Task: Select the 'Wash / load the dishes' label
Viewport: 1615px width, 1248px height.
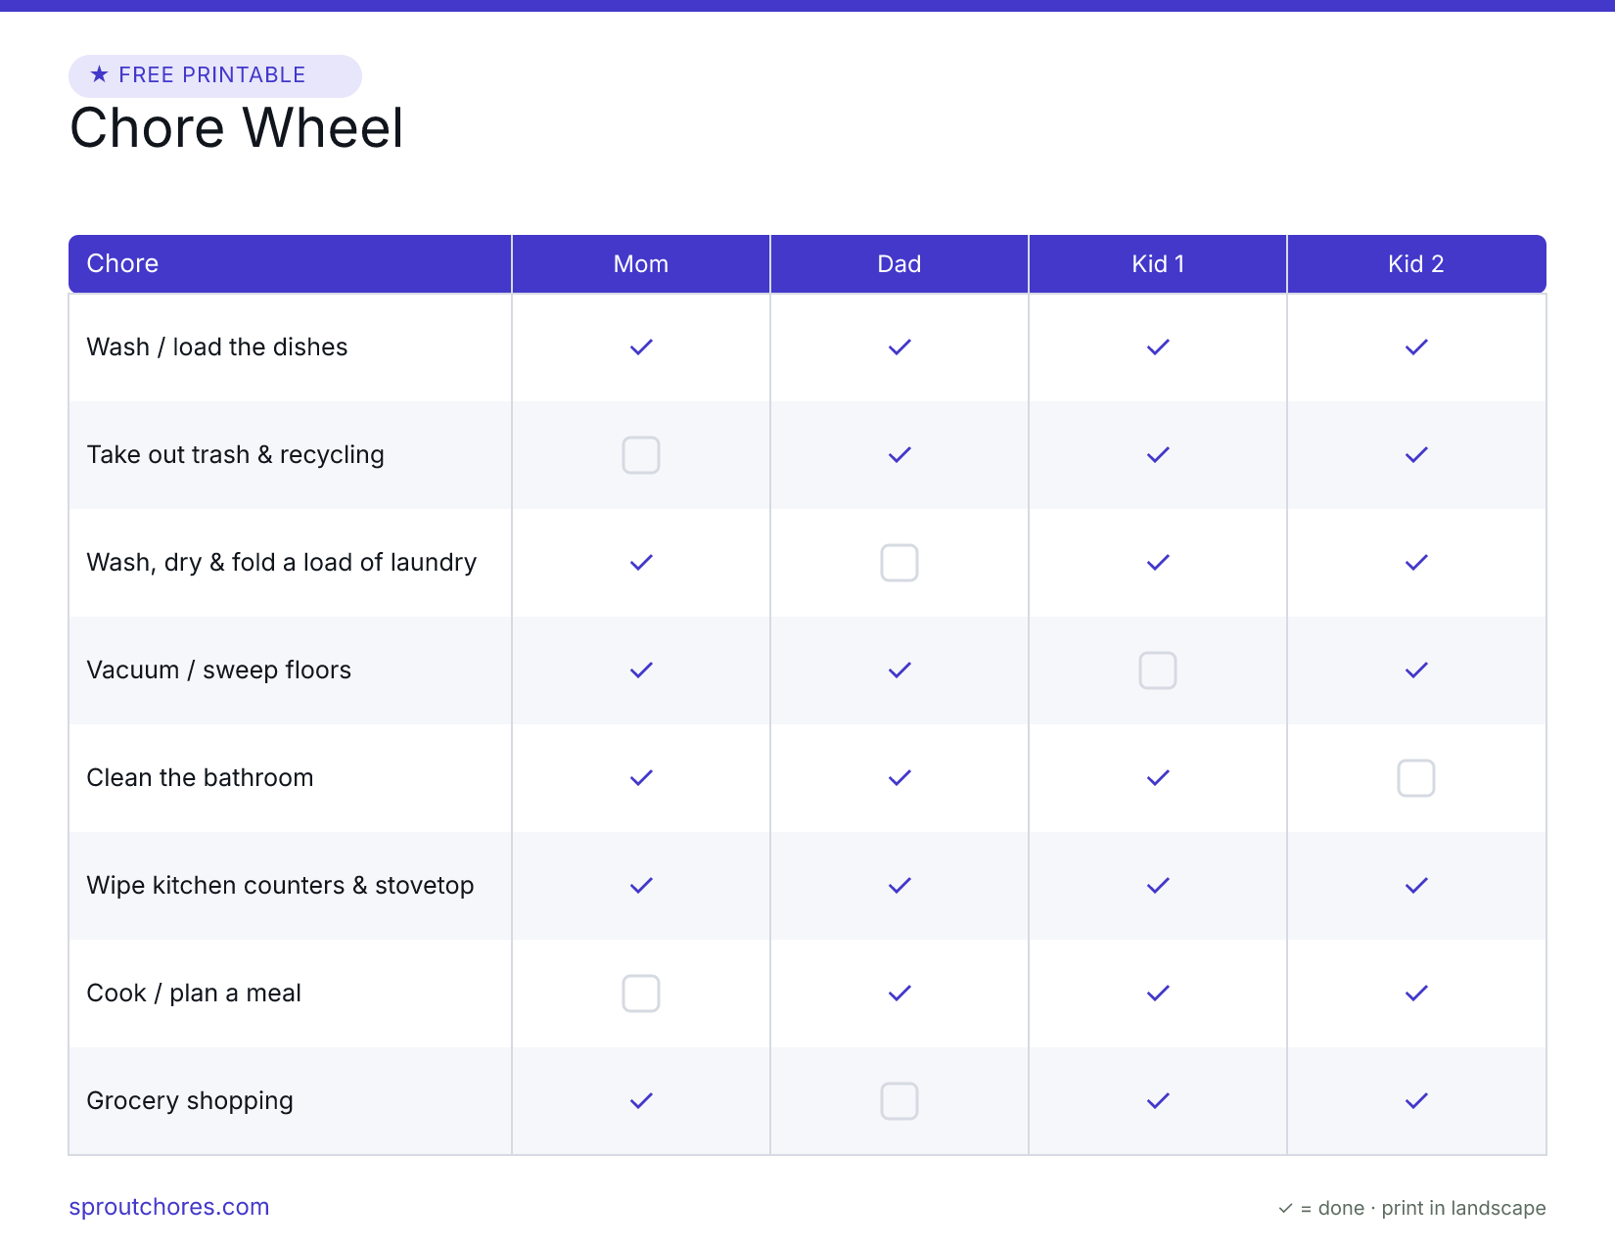Action: tap(217, 347)
